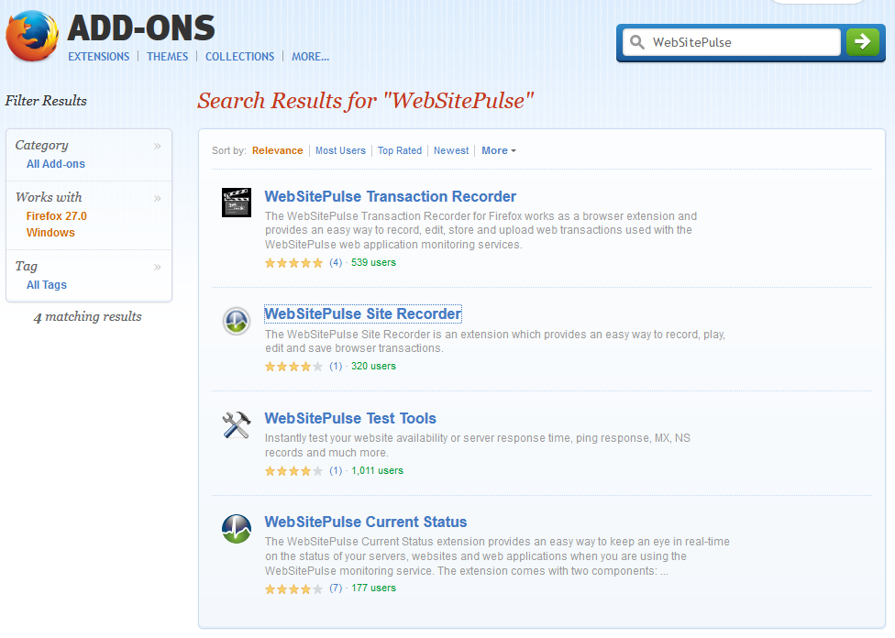This screenshot has width=895, height=638.
Task: Open WebSitePulse Test Tools link
Action: pos(350,418)
